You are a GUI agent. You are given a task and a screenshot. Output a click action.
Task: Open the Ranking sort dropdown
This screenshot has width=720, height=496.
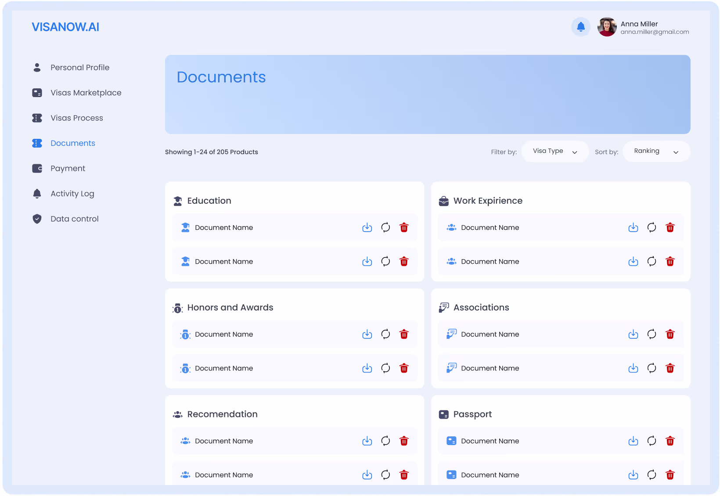tap(656, 152)
